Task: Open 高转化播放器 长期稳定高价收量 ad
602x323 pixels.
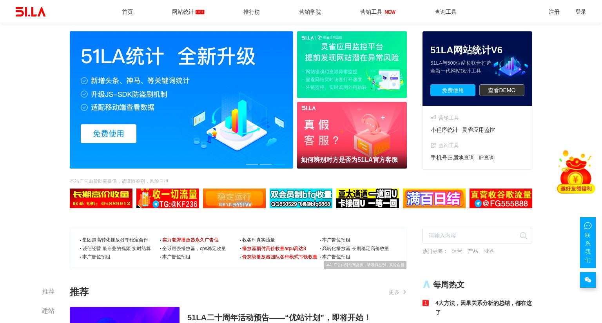Action: tap(355, 249)
